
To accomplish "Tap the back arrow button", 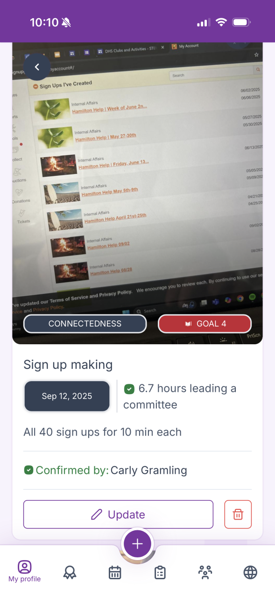I will [37, 67].
